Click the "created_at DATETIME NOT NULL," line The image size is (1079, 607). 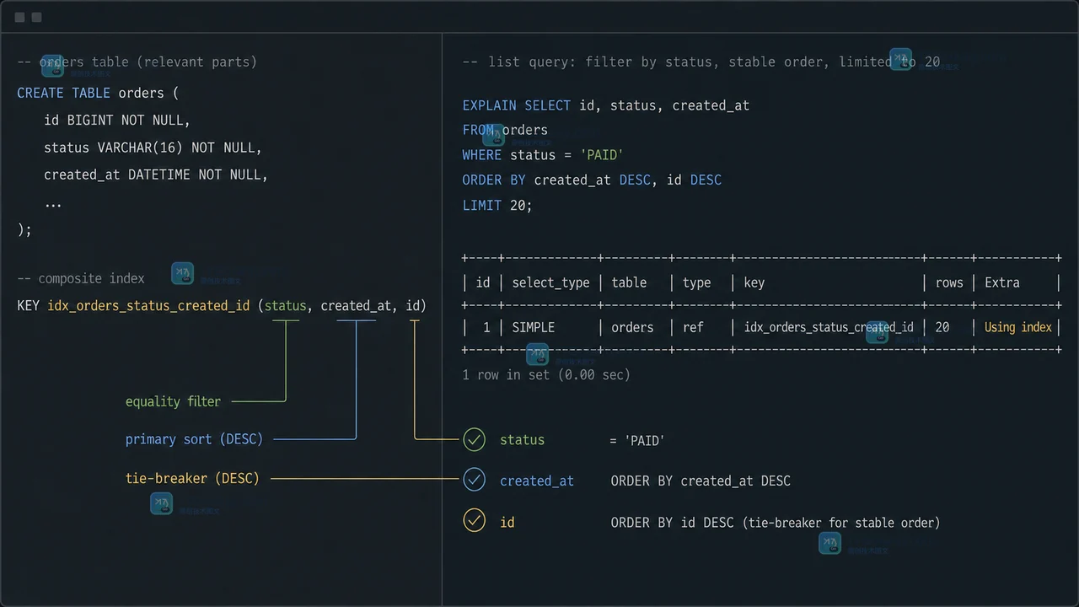coord(156,175)
